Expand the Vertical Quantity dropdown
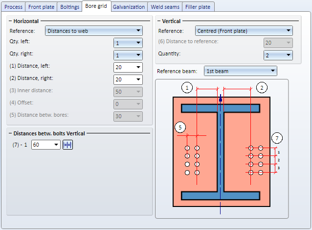This screenshot has width=312, height=230. coord(278,55)
